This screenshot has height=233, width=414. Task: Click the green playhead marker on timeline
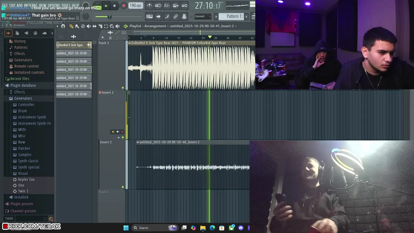coord(210,37)
